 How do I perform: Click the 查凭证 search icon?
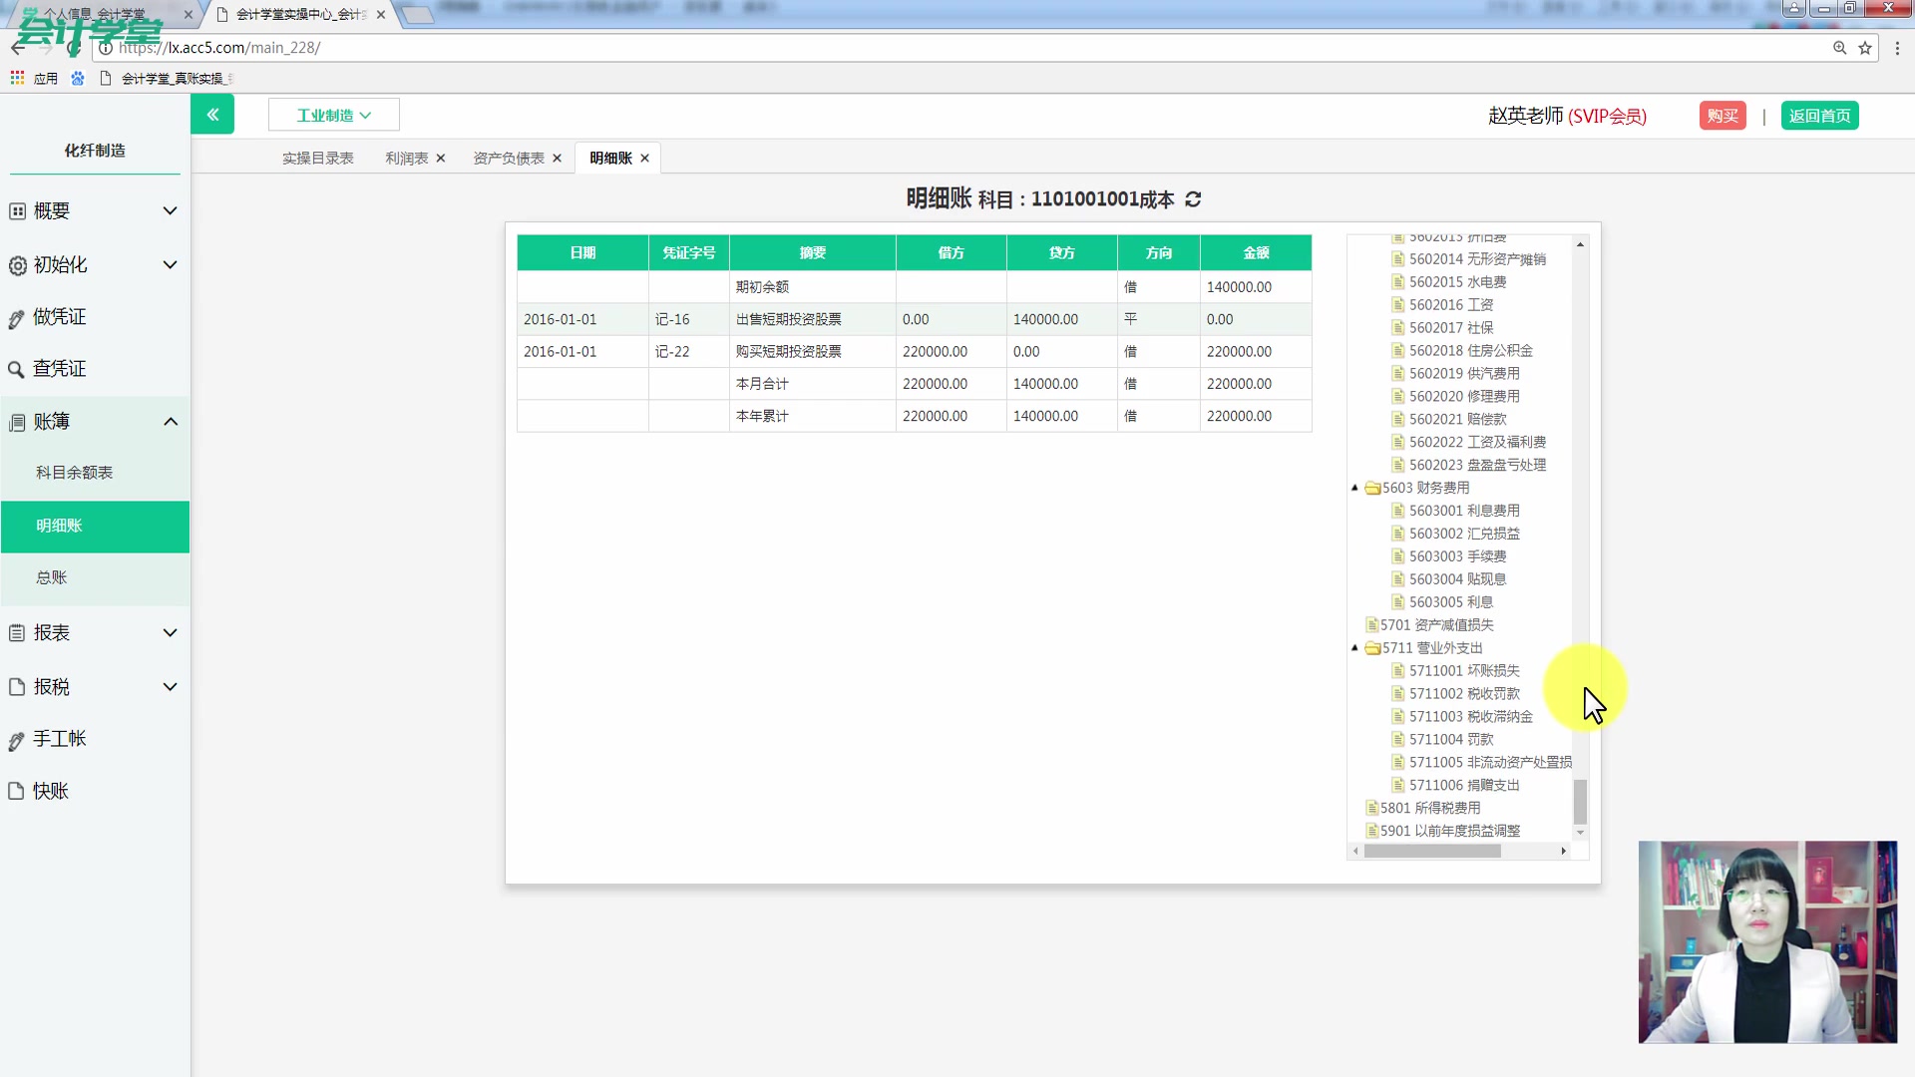[x=16, y=370]
